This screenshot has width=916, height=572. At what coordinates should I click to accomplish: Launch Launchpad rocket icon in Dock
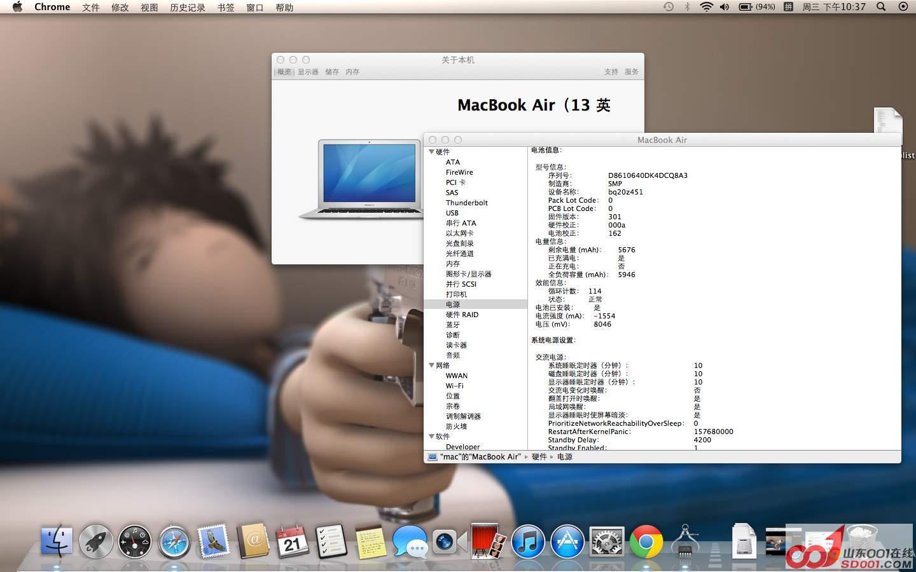96,541
